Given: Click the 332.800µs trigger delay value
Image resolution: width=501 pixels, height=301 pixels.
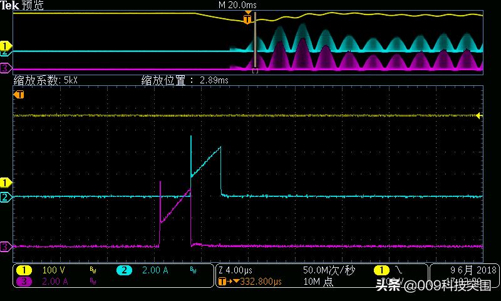Looking at the screenshot, I should pyautogui.click(x=261, y=282).
